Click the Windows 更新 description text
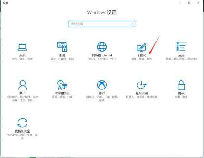The width and height of the screenshot is (204, 158). click(22, 136)
